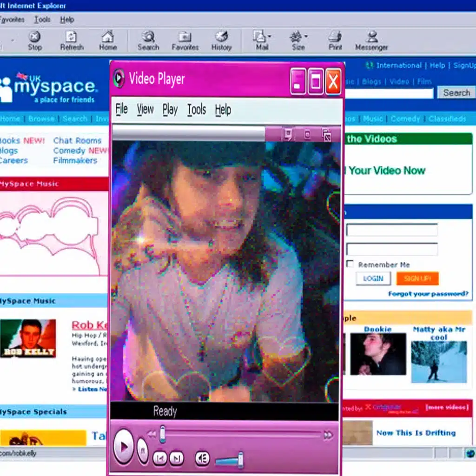Tick the Remember Me checkbox

point(350,264)
